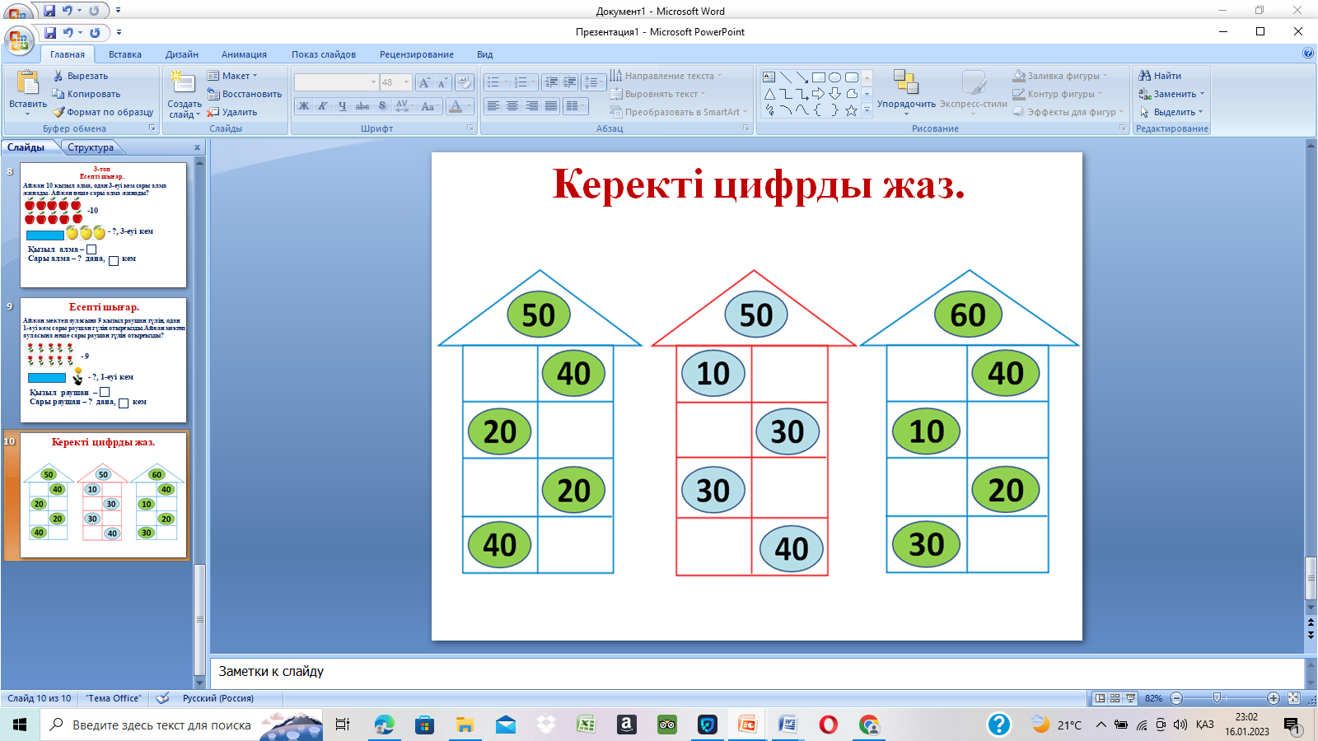Toggle text shadow (S) formatting
The image size is (1318, 741).
click(382, 106)
